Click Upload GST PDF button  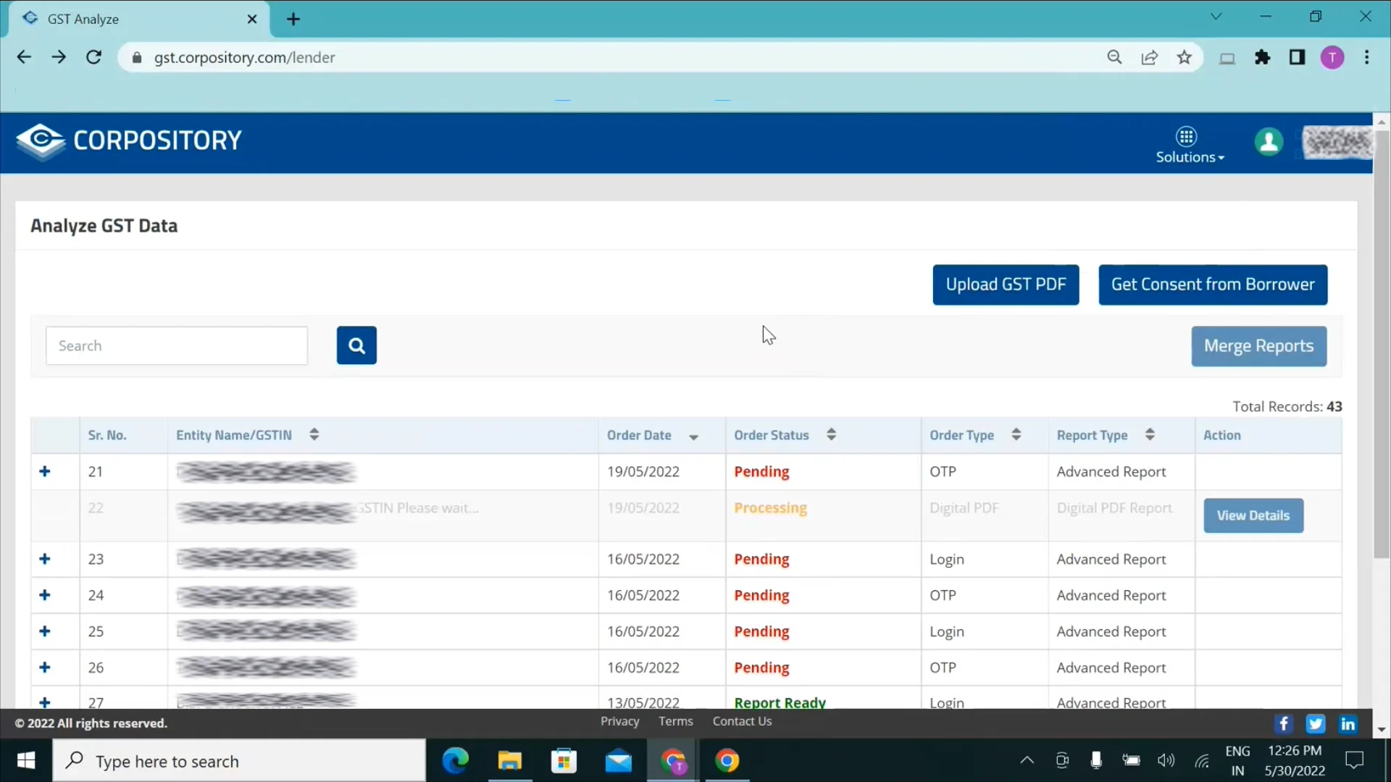point(1006,285)
